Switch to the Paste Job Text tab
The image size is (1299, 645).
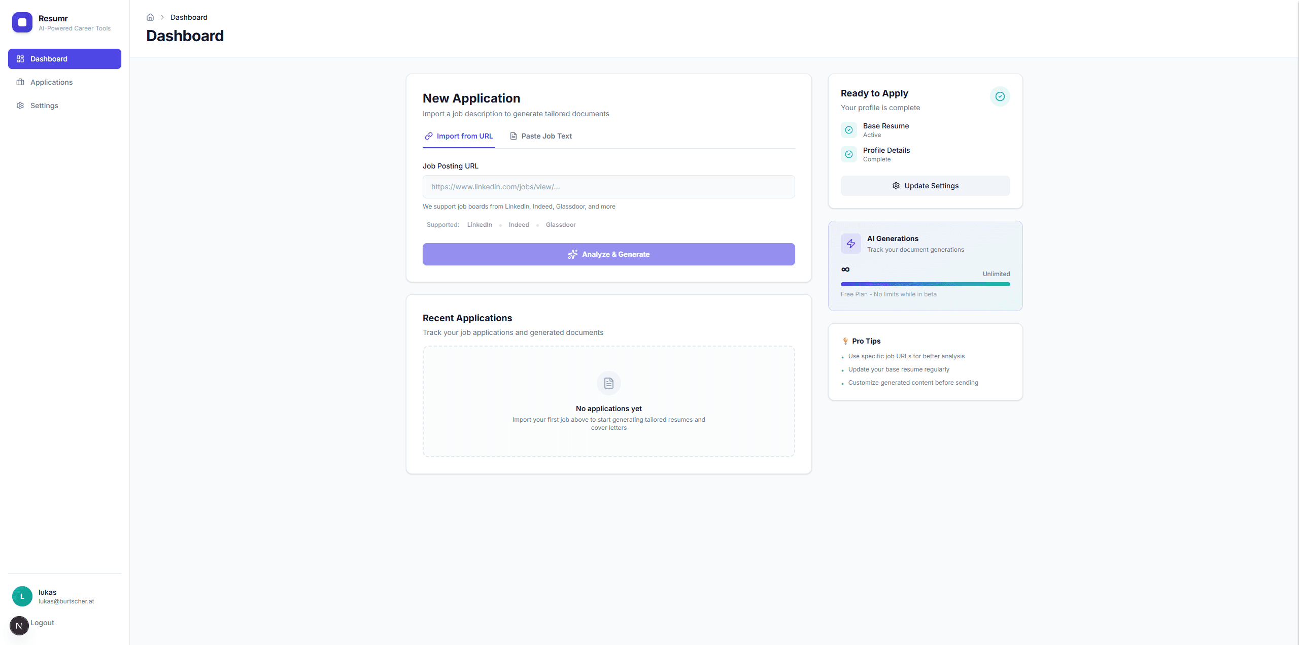540,136
